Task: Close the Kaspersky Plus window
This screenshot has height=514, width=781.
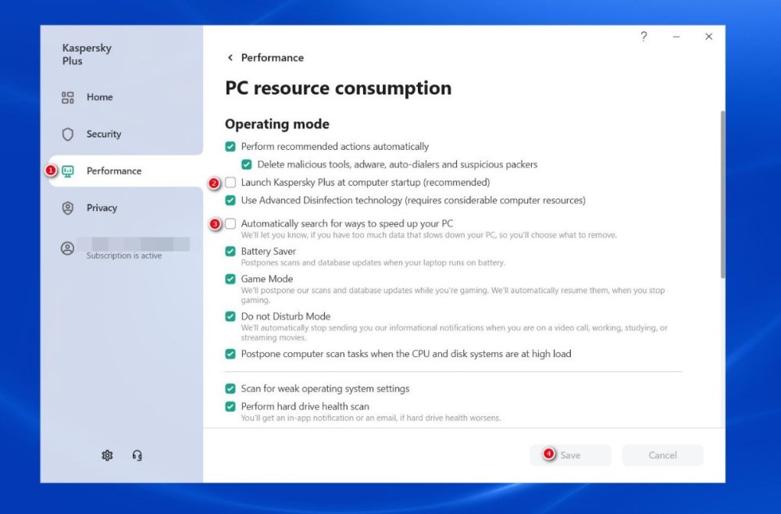Action: click(x=708, y=37)
